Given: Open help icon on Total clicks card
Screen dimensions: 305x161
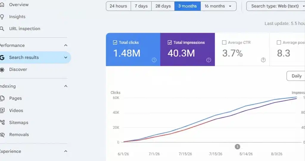Looking at the screenshot, I should pyautogui.click(x=154, y=60).
